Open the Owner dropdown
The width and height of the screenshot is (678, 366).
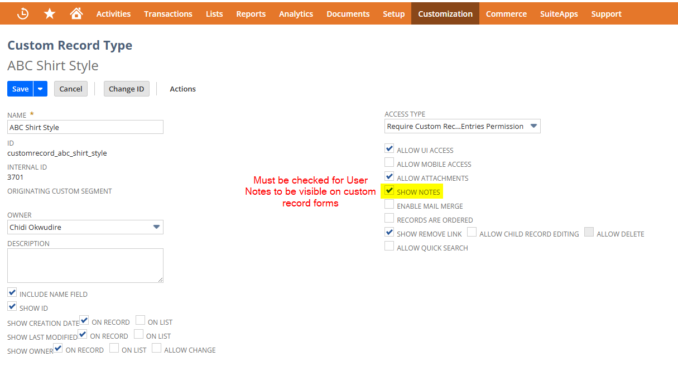(157, 227)
